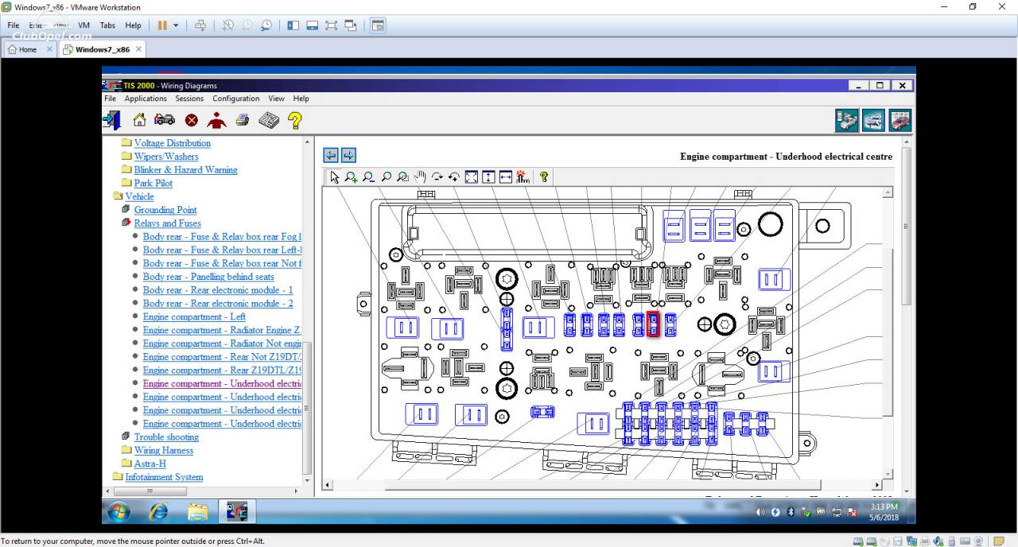Open Windows Explorer from the taskbar

[197, 511]
